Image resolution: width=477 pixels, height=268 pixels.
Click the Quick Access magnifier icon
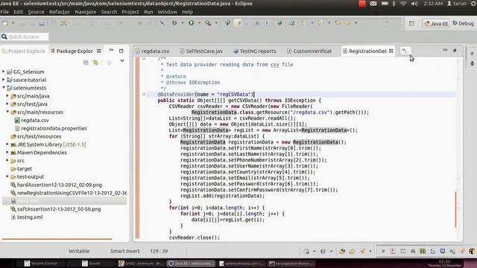click(x=4, y=36)
